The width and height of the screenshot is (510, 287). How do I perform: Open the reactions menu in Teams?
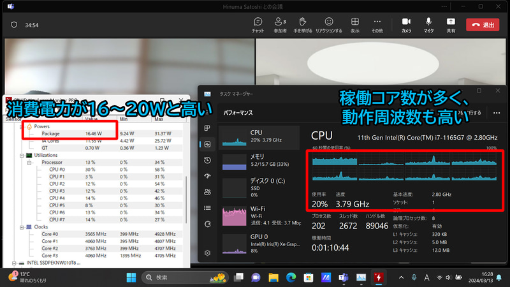click(329, 25)
